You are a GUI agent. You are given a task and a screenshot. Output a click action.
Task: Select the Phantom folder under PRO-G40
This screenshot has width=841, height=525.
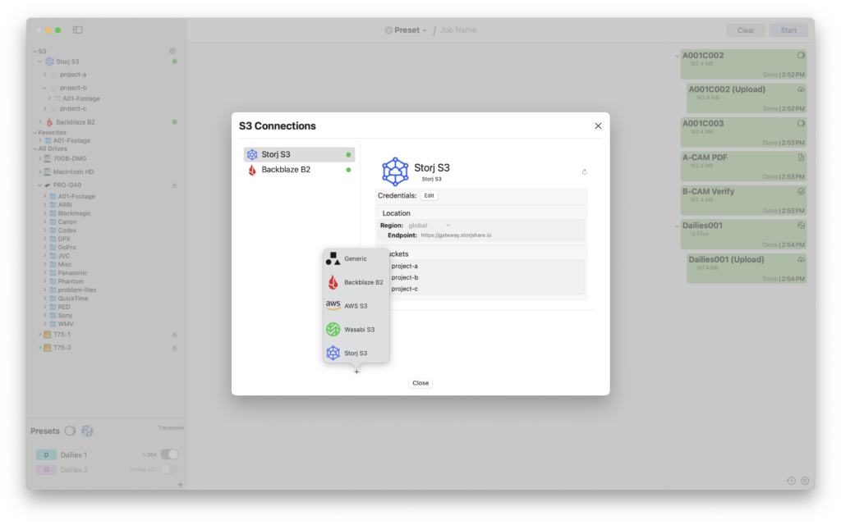tap(71, 281)
